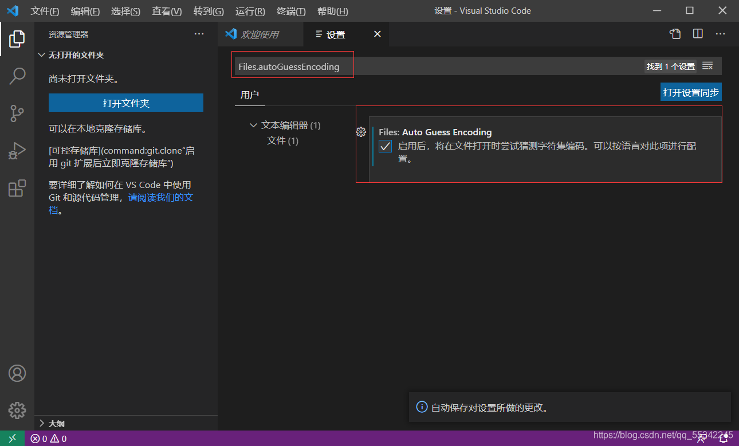Open editor more actions ellipsis

tap(720, 34)
